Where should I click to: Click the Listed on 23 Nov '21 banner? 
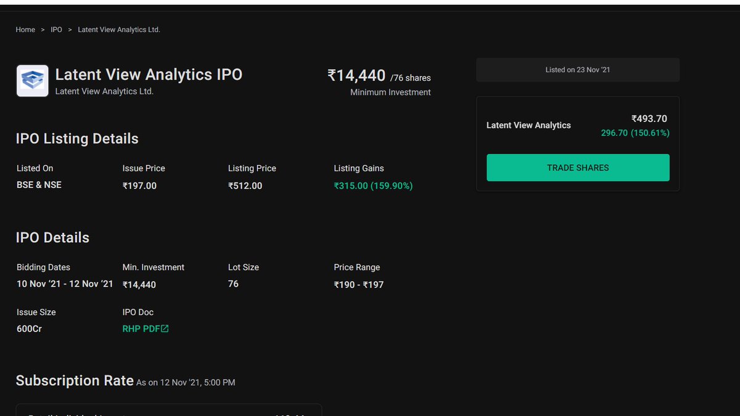click(578, 70)
